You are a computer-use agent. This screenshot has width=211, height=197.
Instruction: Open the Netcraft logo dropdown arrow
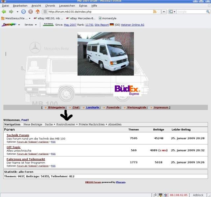(x=19, y=25)
